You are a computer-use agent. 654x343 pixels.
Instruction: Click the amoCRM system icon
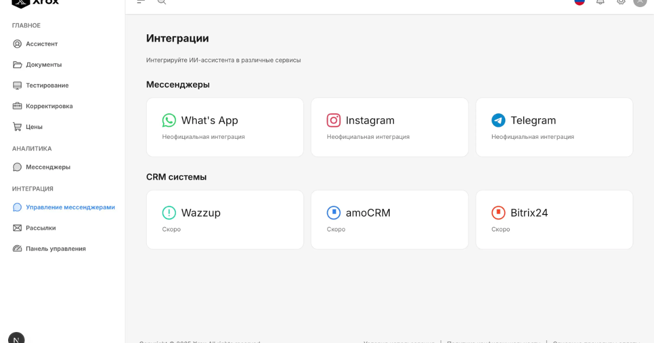pos(334,213)
